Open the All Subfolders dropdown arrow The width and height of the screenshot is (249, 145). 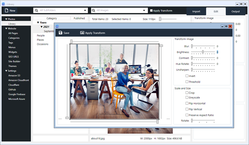(x=85, y=10)
